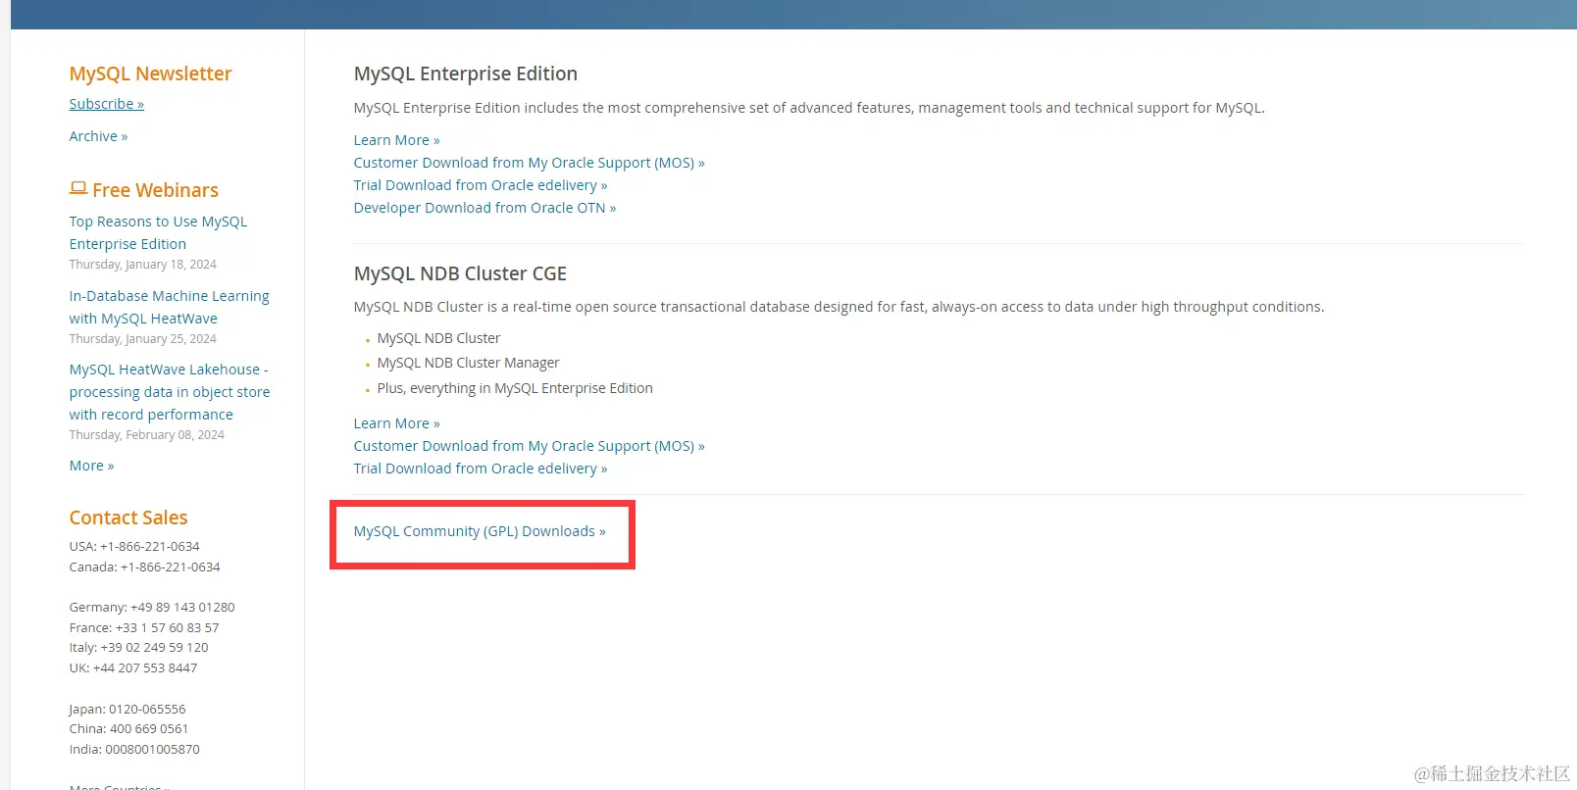Click the MySQL Newsletter heading
1577x790 pixels.
tap(150, 74)
